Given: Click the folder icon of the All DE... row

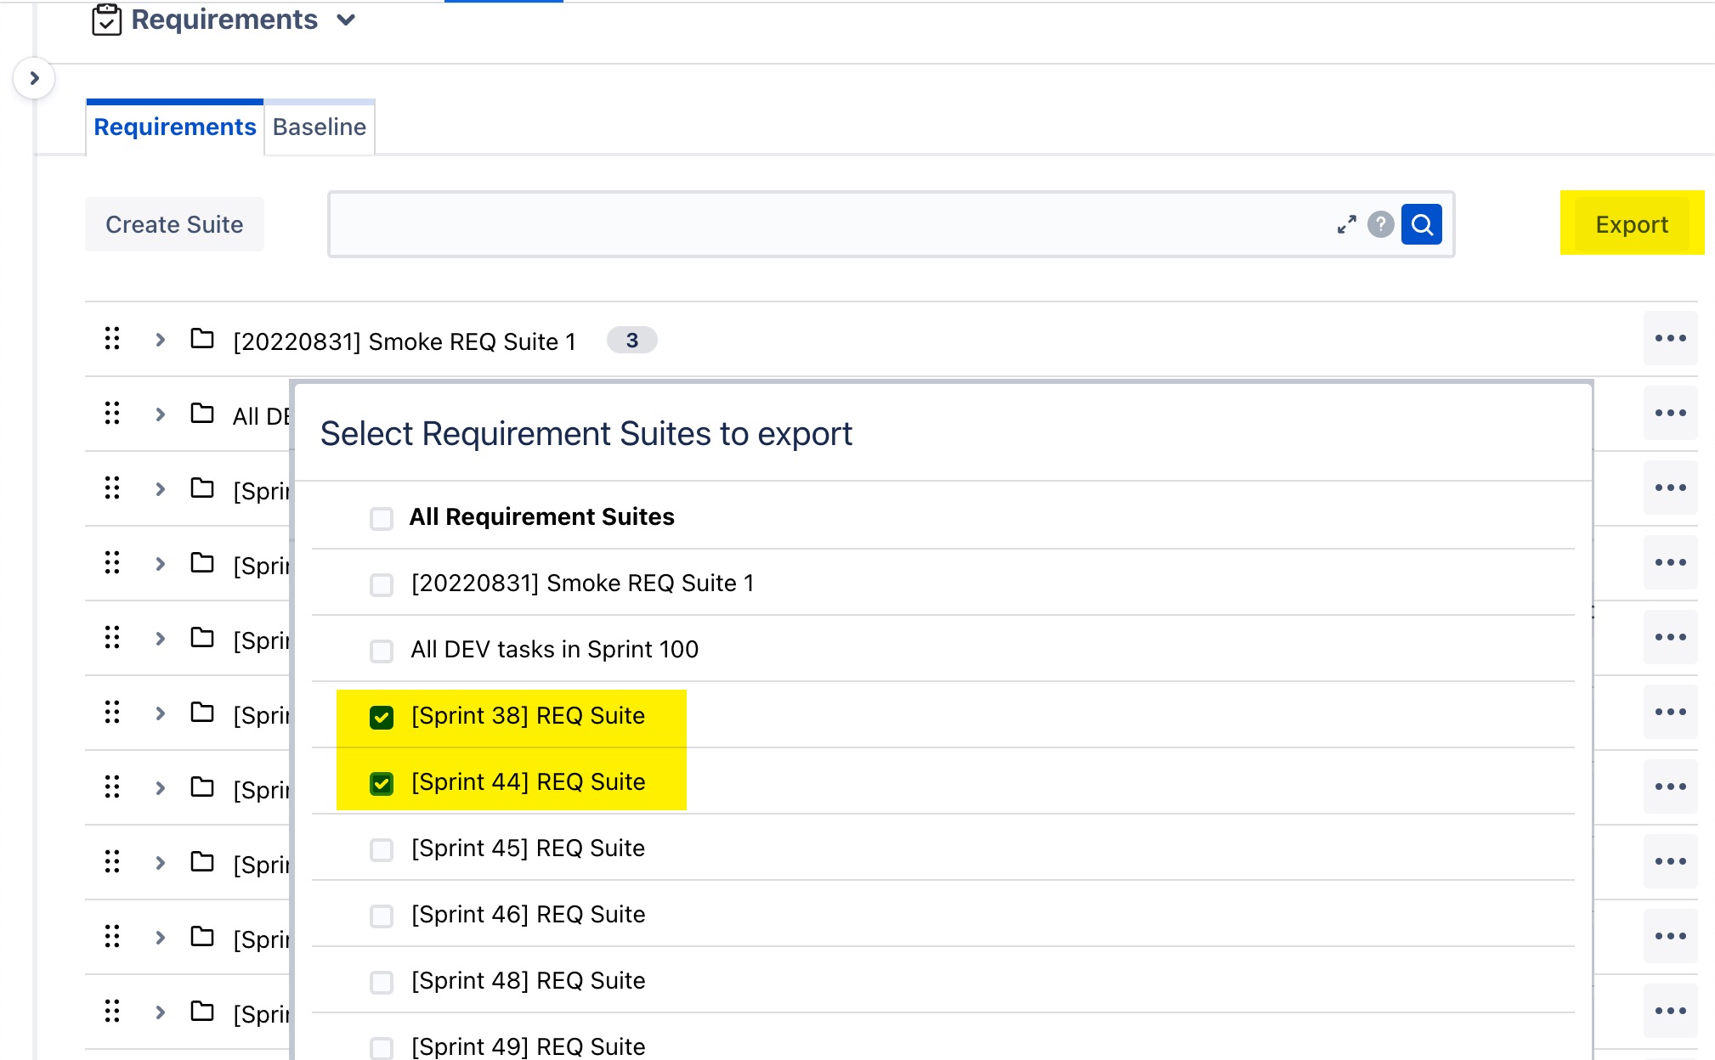Looking at the screenshot, I should 202,413.
